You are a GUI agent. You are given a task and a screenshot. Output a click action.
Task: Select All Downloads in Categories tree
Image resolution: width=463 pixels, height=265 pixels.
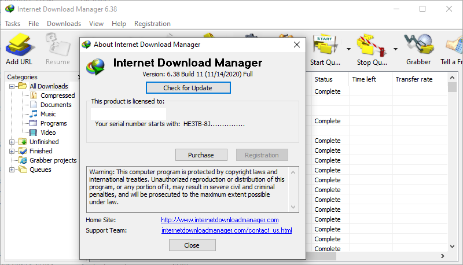click(x=49, y=86)
